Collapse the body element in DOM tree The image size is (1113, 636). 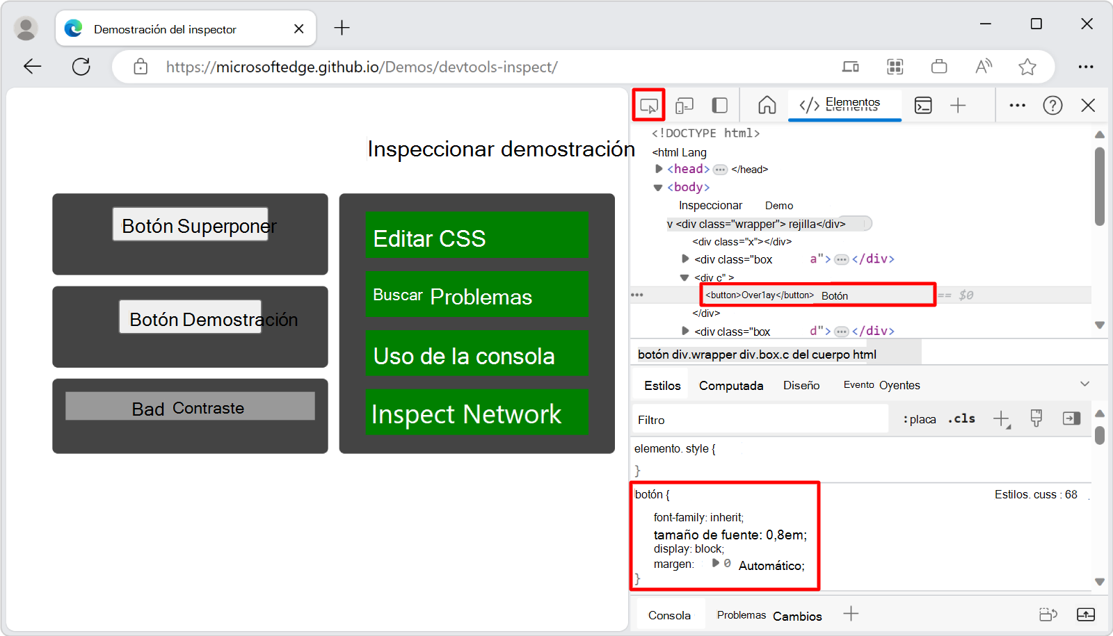coord(657,186)
